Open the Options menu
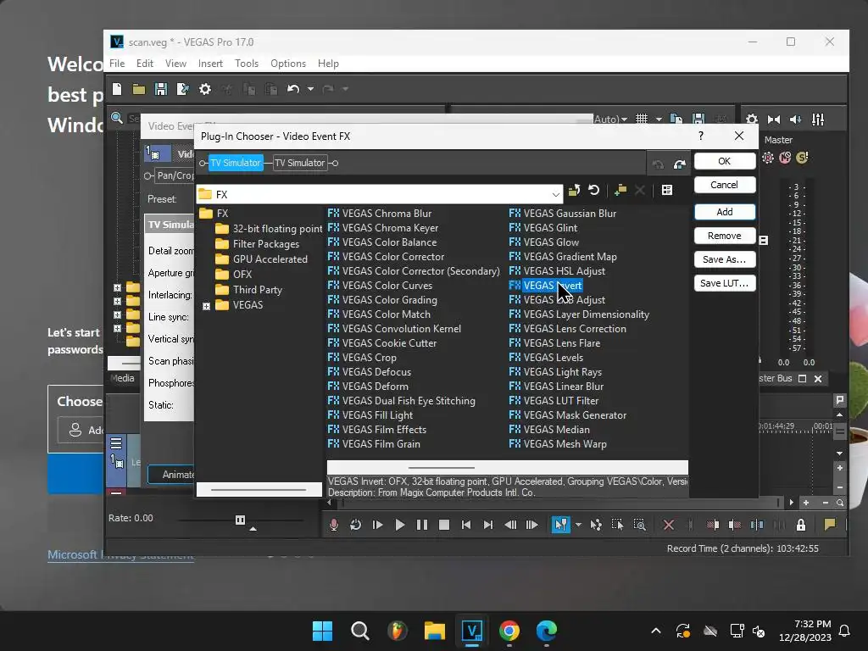868x651 pixels. (288, 64)
